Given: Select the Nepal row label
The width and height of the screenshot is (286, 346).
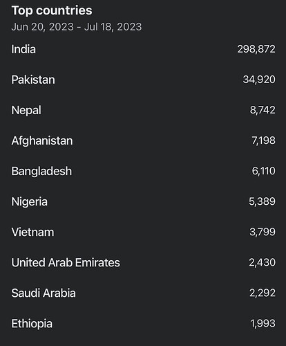Looking at the screenshot, I should coord(26,110).
